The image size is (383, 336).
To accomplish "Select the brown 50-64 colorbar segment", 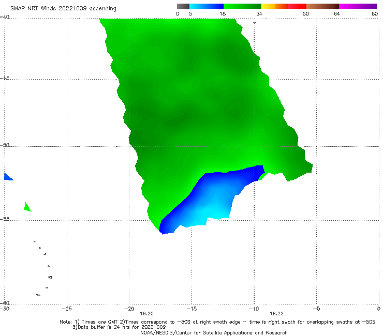I will [x=322, y=6].
